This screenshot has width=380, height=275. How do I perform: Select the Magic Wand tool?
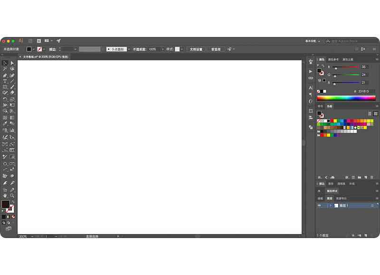click(5, 69)
